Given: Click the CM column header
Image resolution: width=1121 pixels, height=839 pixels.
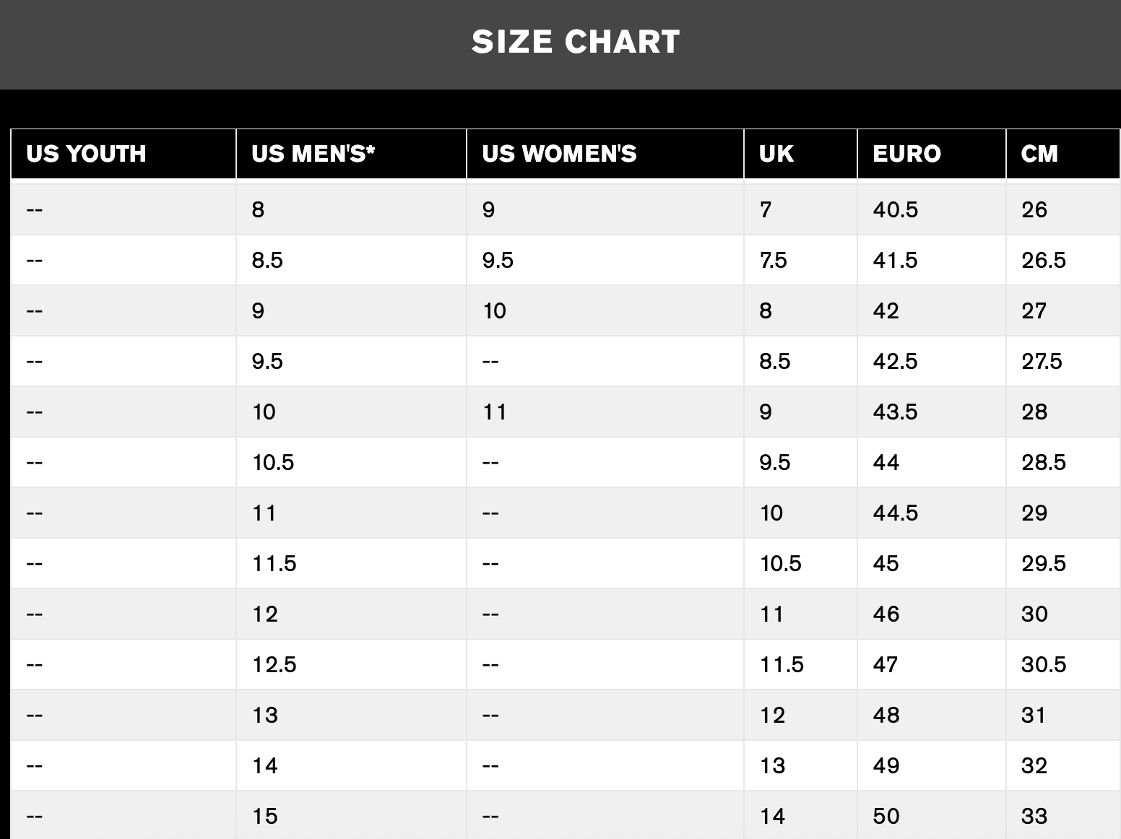Looking at the screenshot, I should tap(1063, 154).
